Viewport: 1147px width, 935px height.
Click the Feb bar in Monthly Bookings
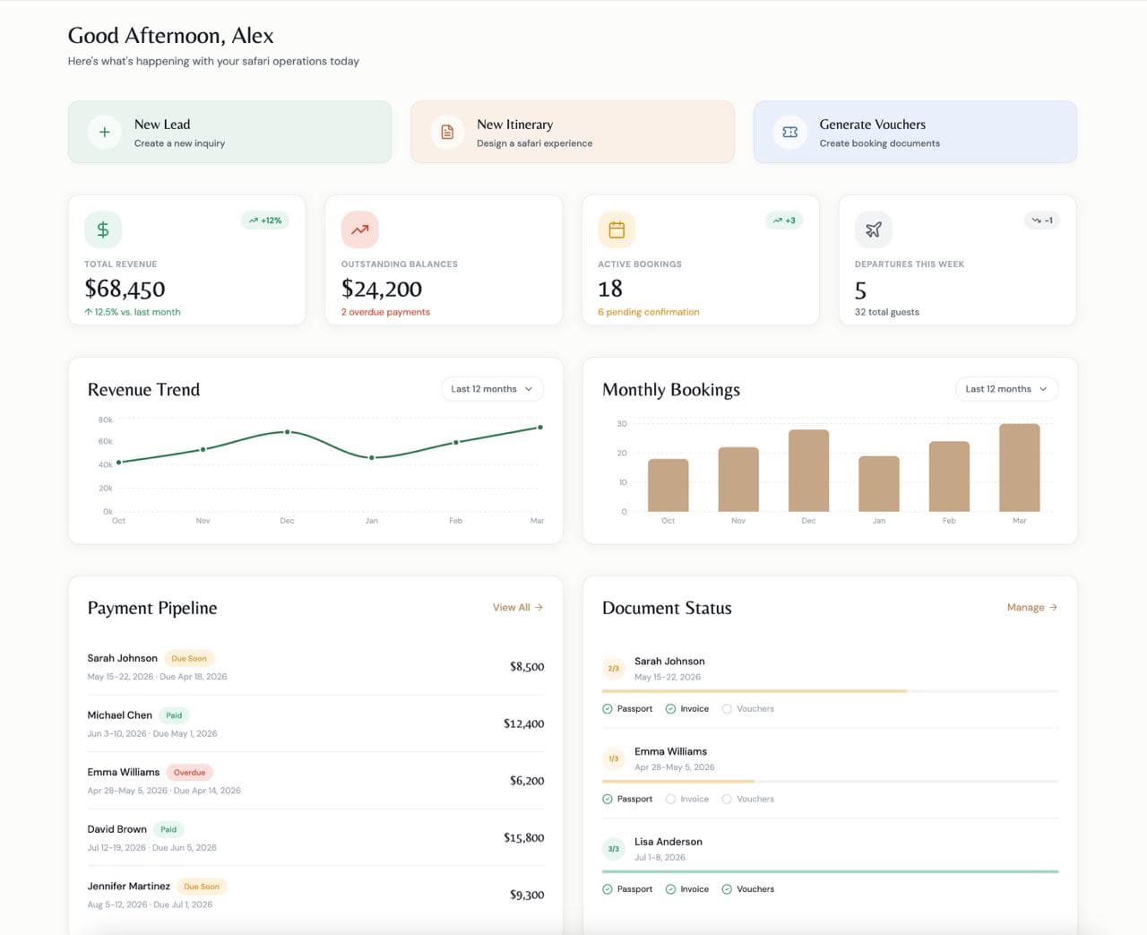pyautogui.click(x=949, y=477)
